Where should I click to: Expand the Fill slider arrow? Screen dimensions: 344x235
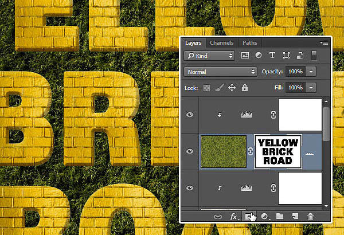coord(311,88)
